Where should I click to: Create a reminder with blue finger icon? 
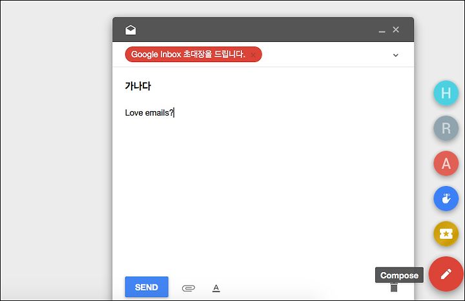point(446,198)
